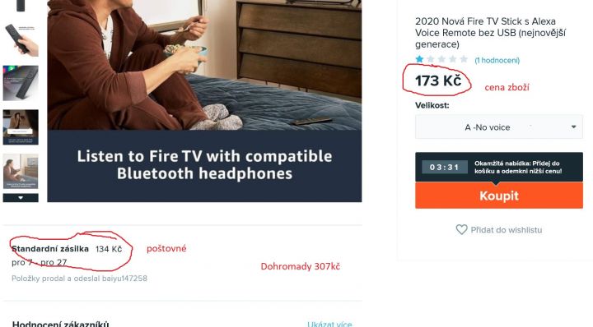Viewport: 593px width, 327px height.
Task: Select thumbnail of woman with TV
Action: [x=21, y=127]
